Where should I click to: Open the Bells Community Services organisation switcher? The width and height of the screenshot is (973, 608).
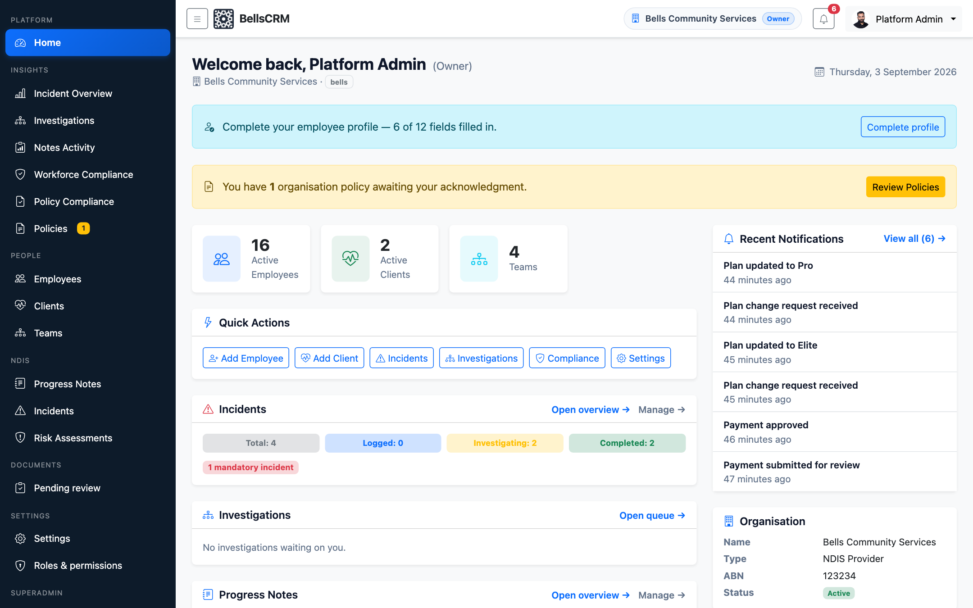[712, 19]
